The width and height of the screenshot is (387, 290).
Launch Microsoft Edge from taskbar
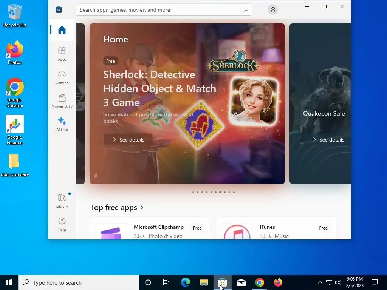click(x=185, y=282)
